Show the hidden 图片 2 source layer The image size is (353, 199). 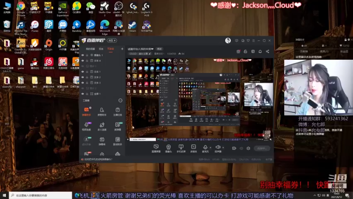point(83,88)
